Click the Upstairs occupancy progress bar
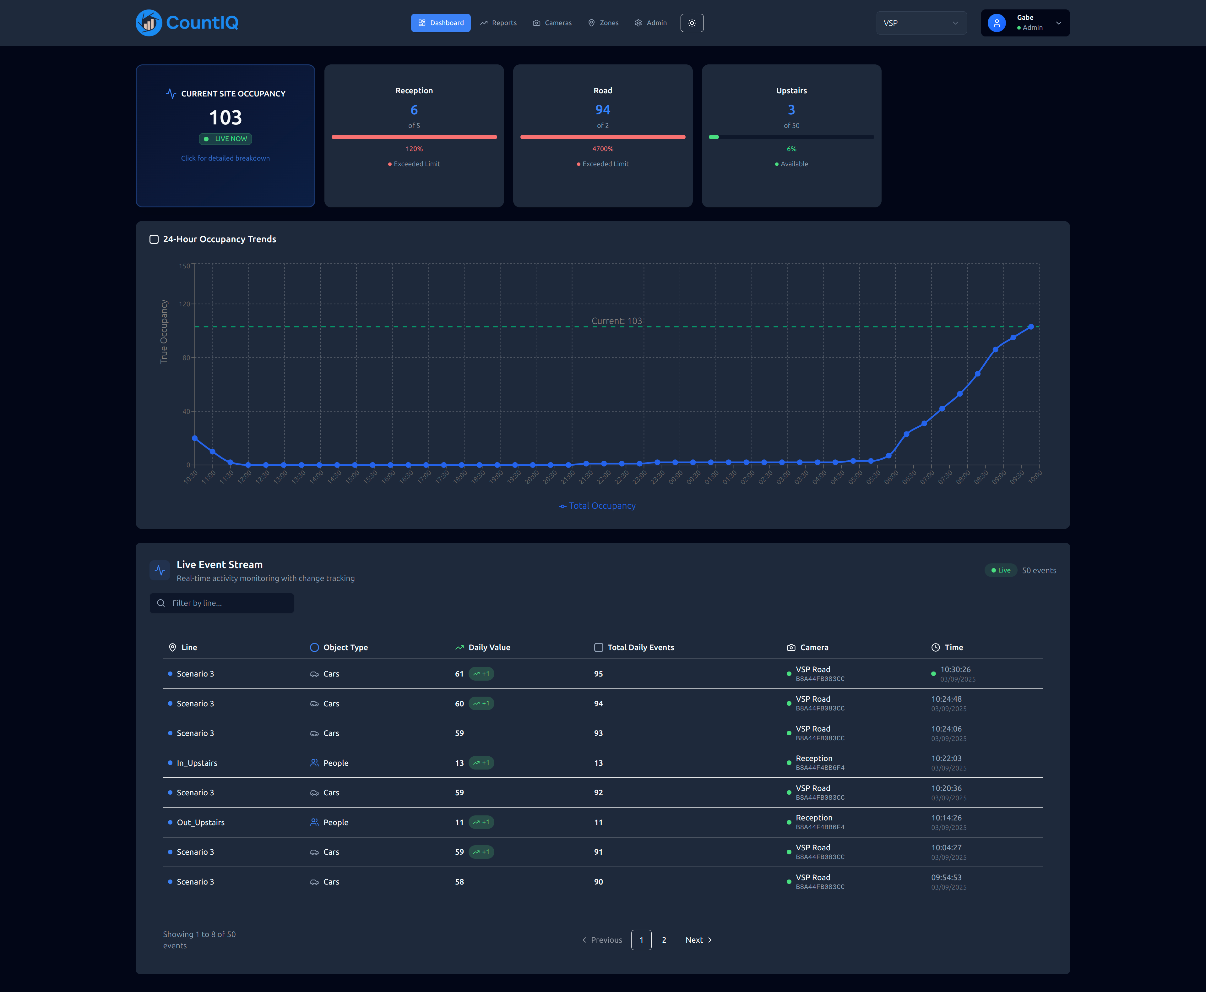This screenshot has height=992, width=1206. click(791, 137)
